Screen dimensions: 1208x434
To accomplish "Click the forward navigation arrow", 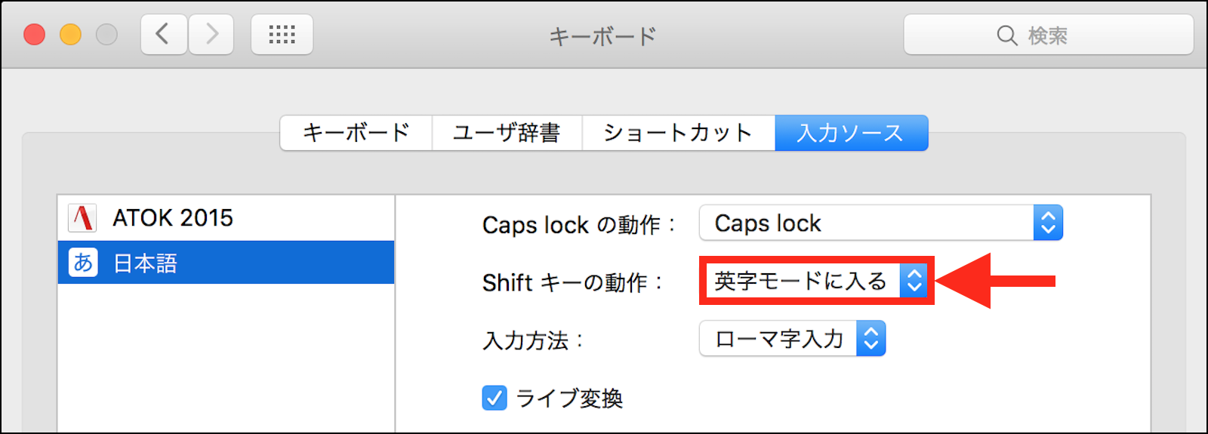I will 211,35.
